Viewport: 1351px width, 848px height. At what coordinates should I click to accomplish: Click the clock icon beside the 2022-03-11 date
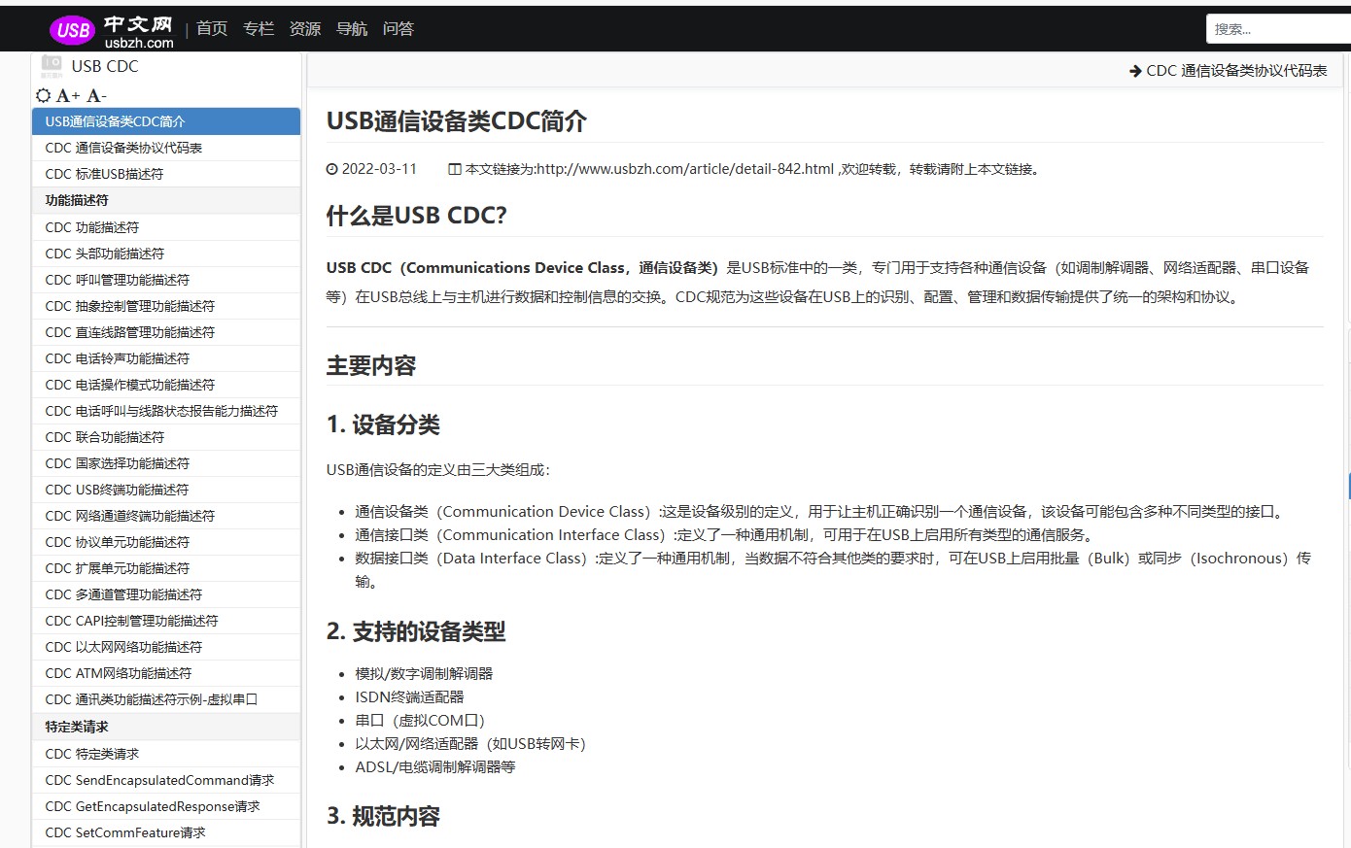point(331,168)
